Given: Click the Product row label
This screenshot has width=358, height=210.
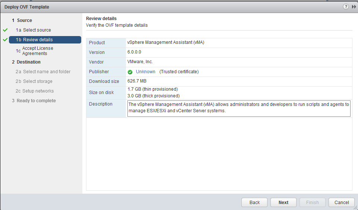Looking at the screenshot, I should 97,43.
